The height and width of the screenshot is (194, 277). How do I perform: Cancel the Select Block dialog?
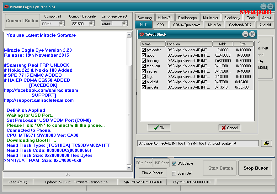[230, 128]
